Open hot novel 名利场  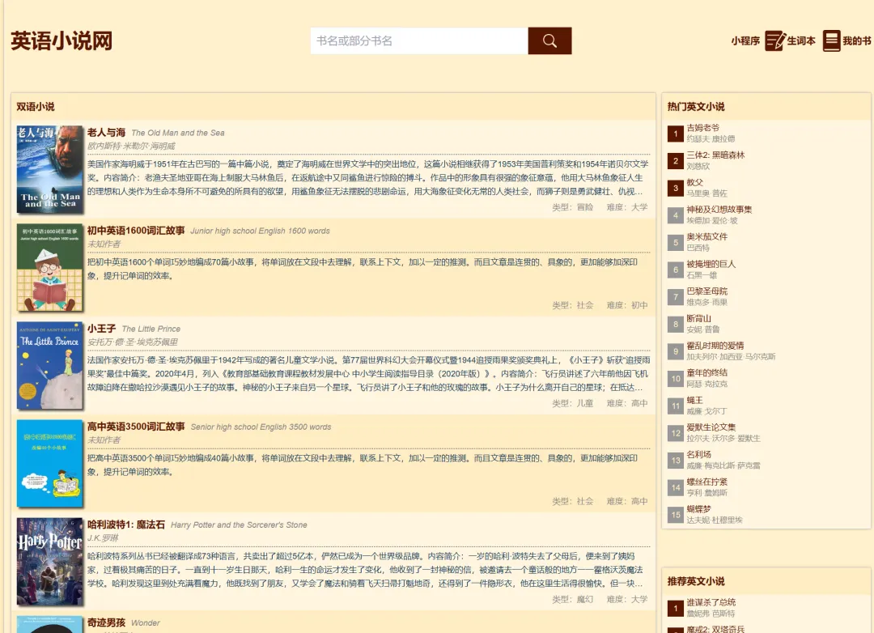pyautogui.click(x=698, y=455)
